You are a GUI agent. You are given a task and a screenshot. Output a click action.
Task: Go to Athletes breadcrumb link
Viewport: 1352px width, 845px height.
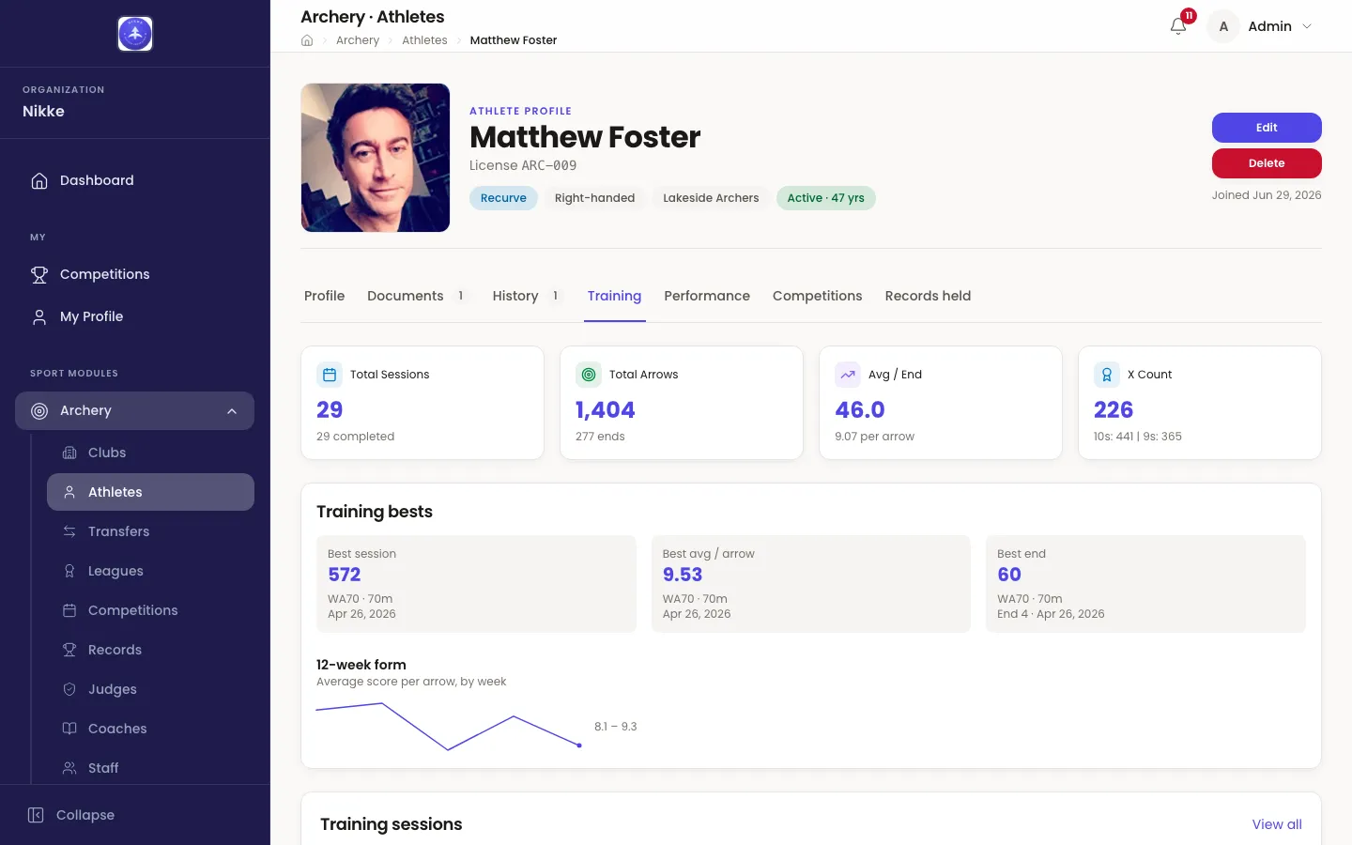pyautogui.click(x=424, y=40)
